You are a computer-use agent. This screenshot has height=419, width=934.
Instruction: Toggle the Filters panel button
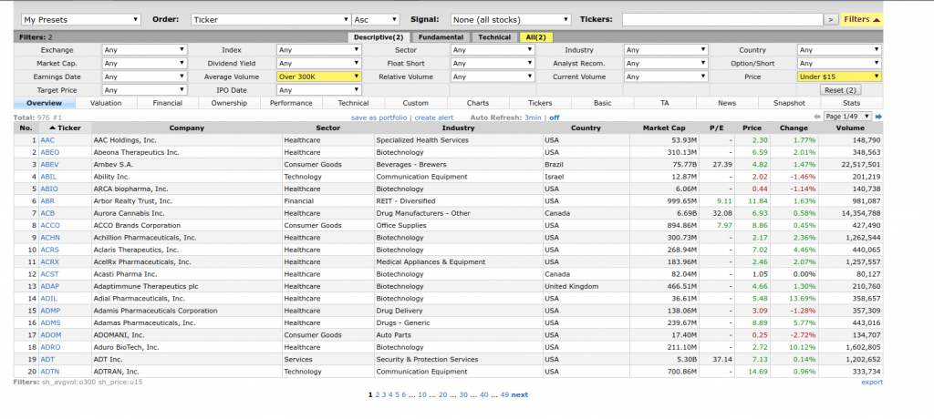(862, 20)
